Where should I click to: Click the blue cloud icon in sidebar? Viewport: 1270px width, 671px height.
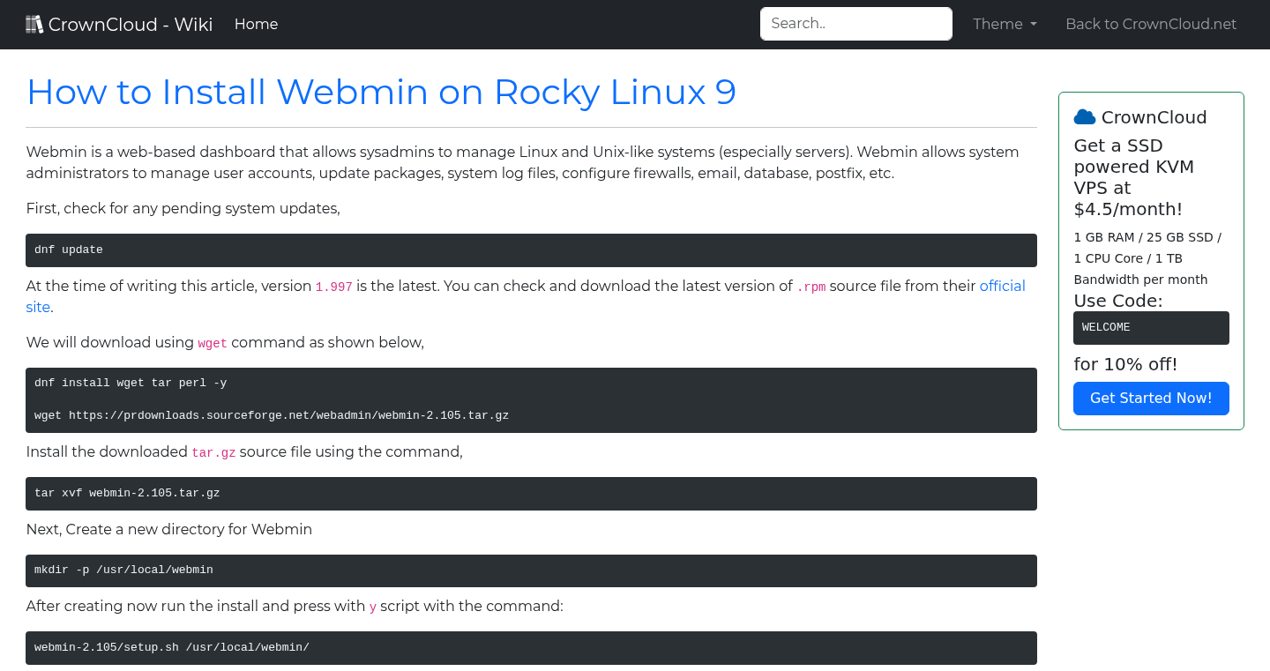[x=1084, y=116]
